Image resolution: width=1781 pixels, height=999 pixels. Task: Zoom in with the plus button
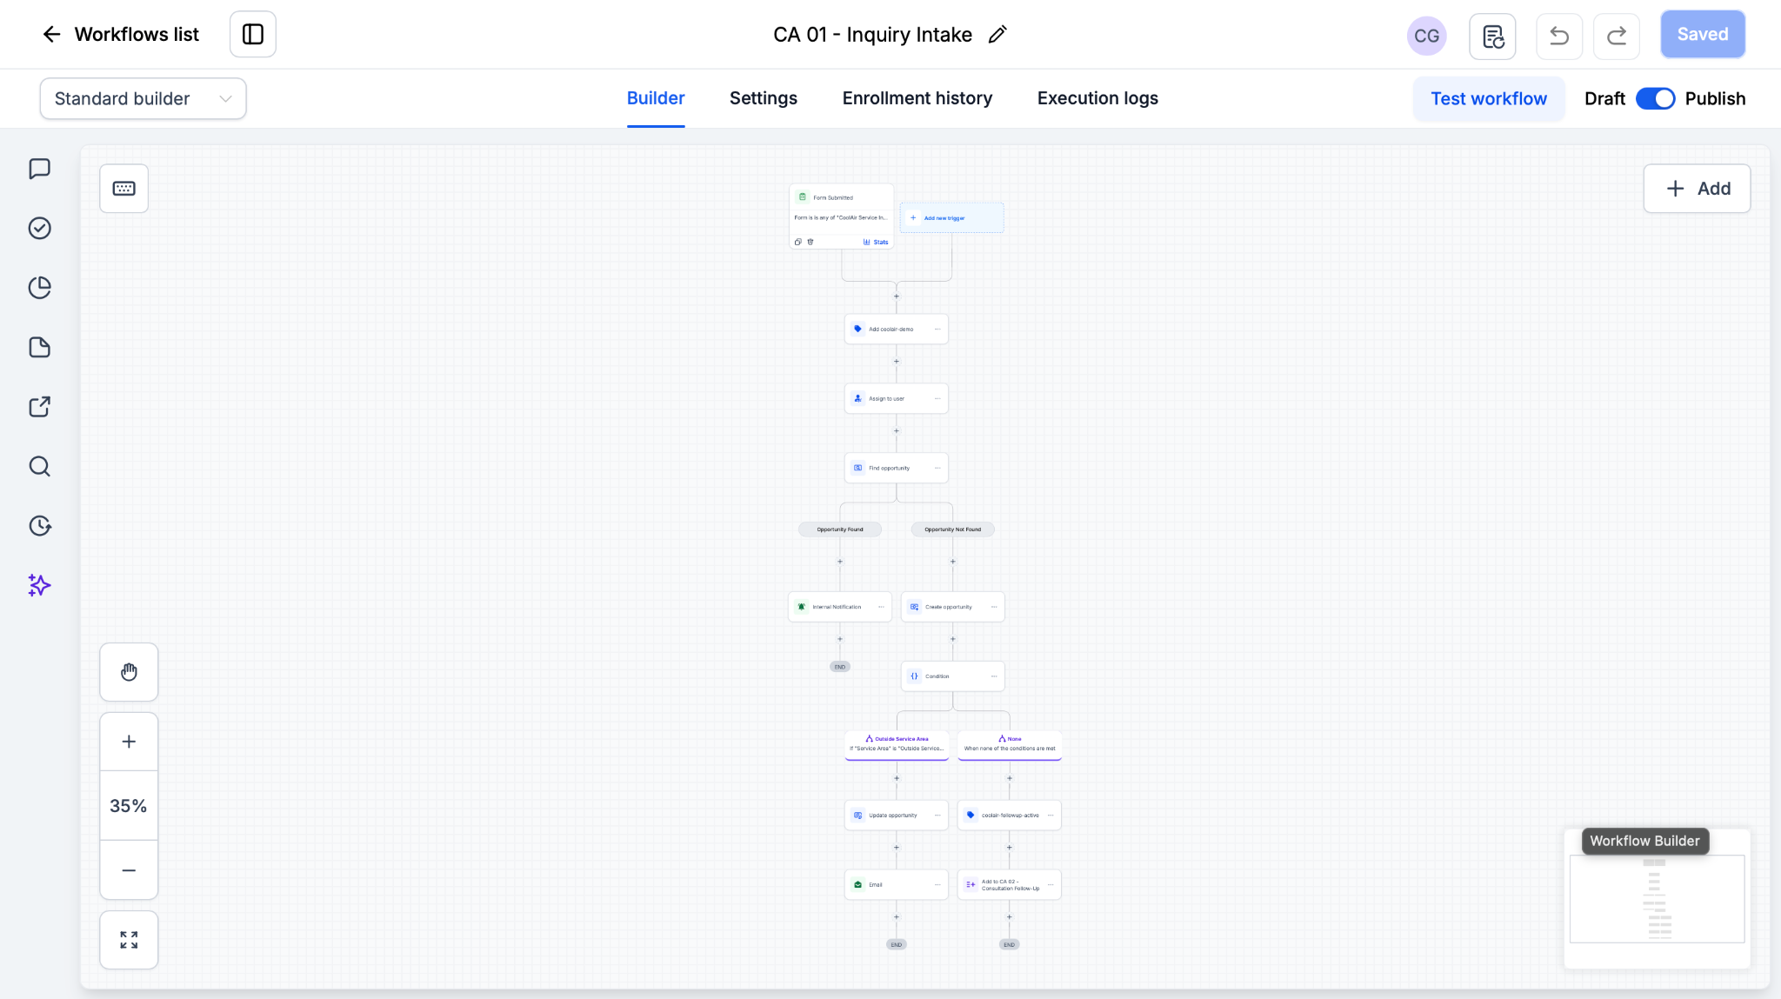click(x=129, y=742)
